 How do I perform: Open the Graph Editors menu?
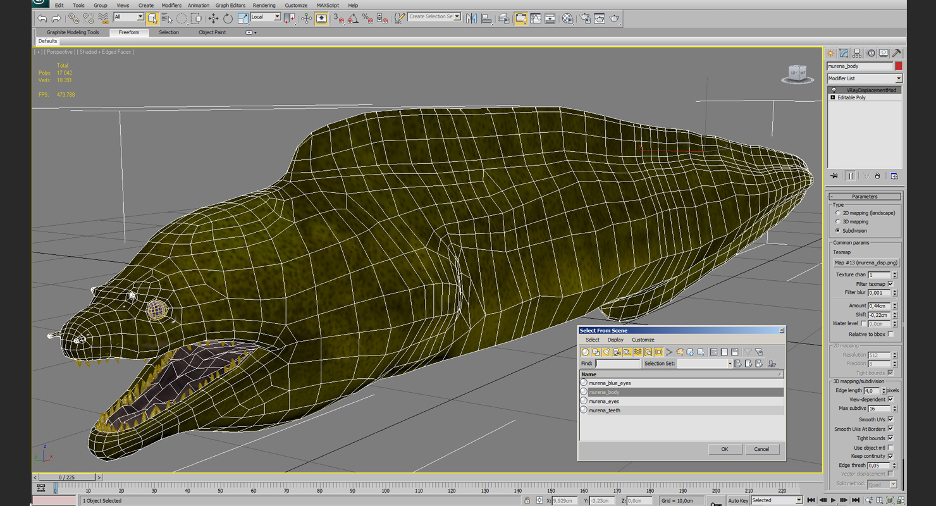click(x=230, y=5)
